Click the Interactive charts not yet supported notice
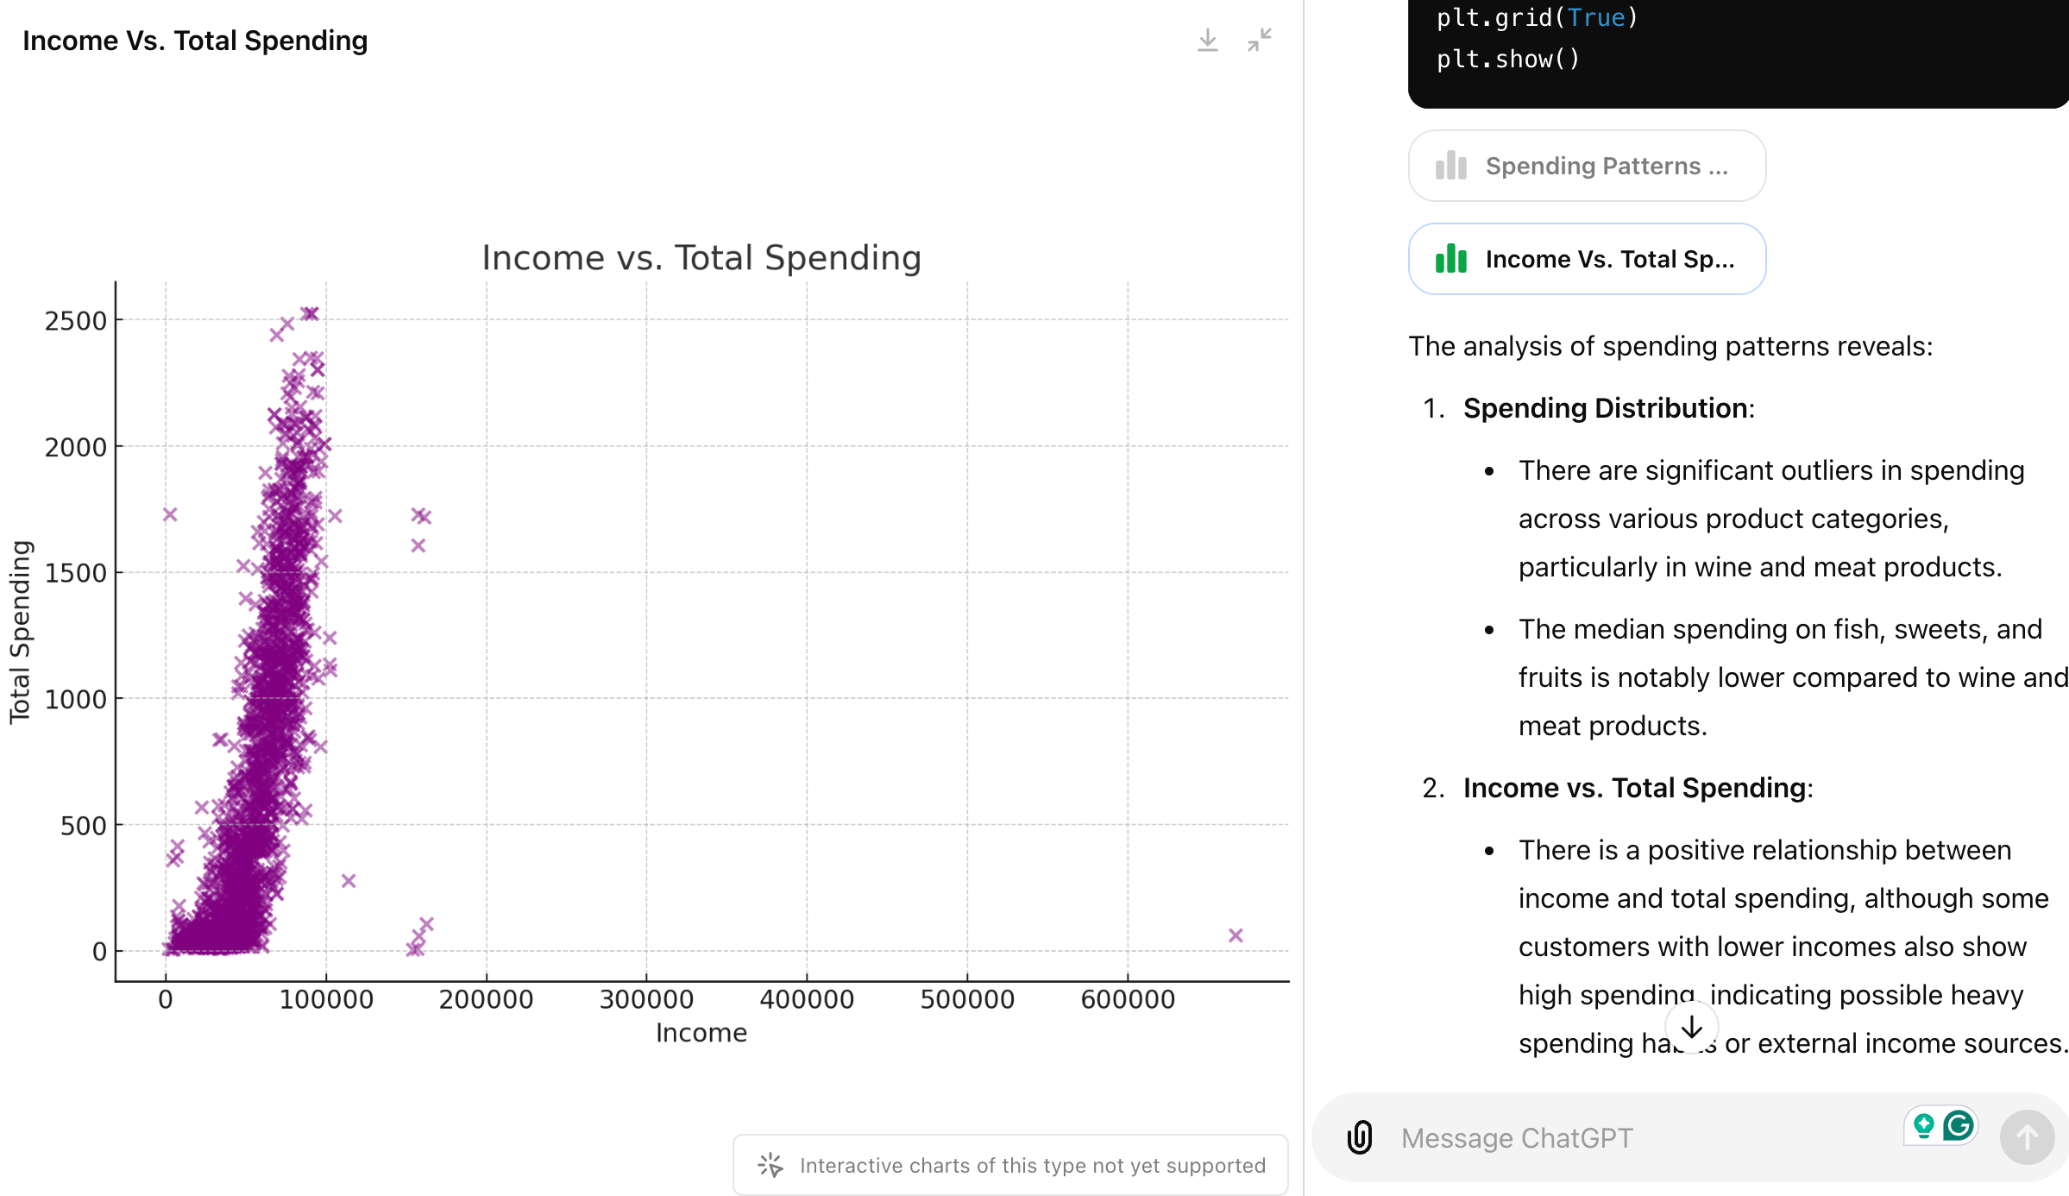 1031,1165
